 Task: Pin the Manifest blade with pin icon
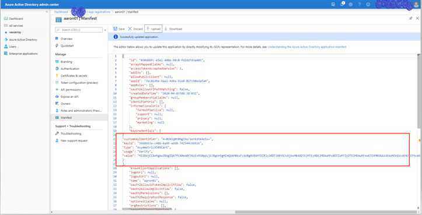(411, 18)
